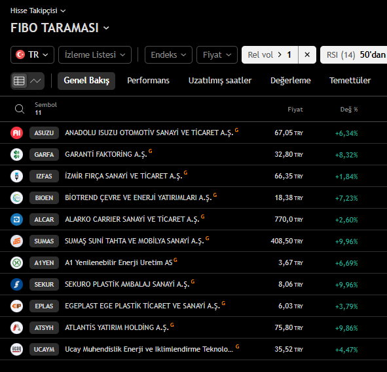Viewport: 387px width, 372px height.
Task: Click G badge next to Anadolu Isuzu name
Action: pyautogui.click(x=236, y=130)
